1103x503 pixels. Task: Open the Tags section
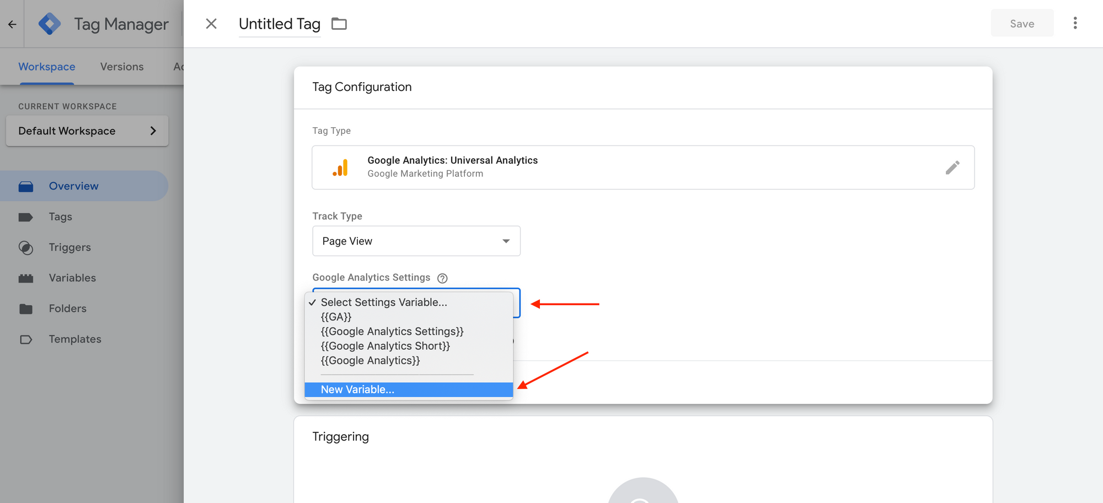click(84, 217)
